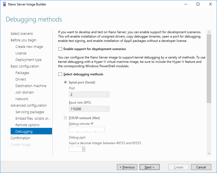Go to Select scenario step
Viewport: 217px width, 173px height.
coord(22,33)
